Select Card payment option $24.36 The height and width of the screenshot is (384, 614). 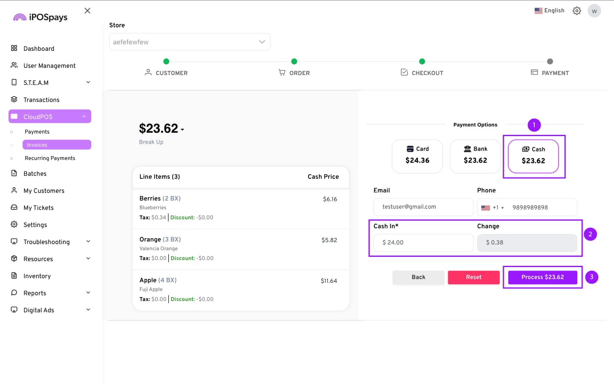pos(417,156)
